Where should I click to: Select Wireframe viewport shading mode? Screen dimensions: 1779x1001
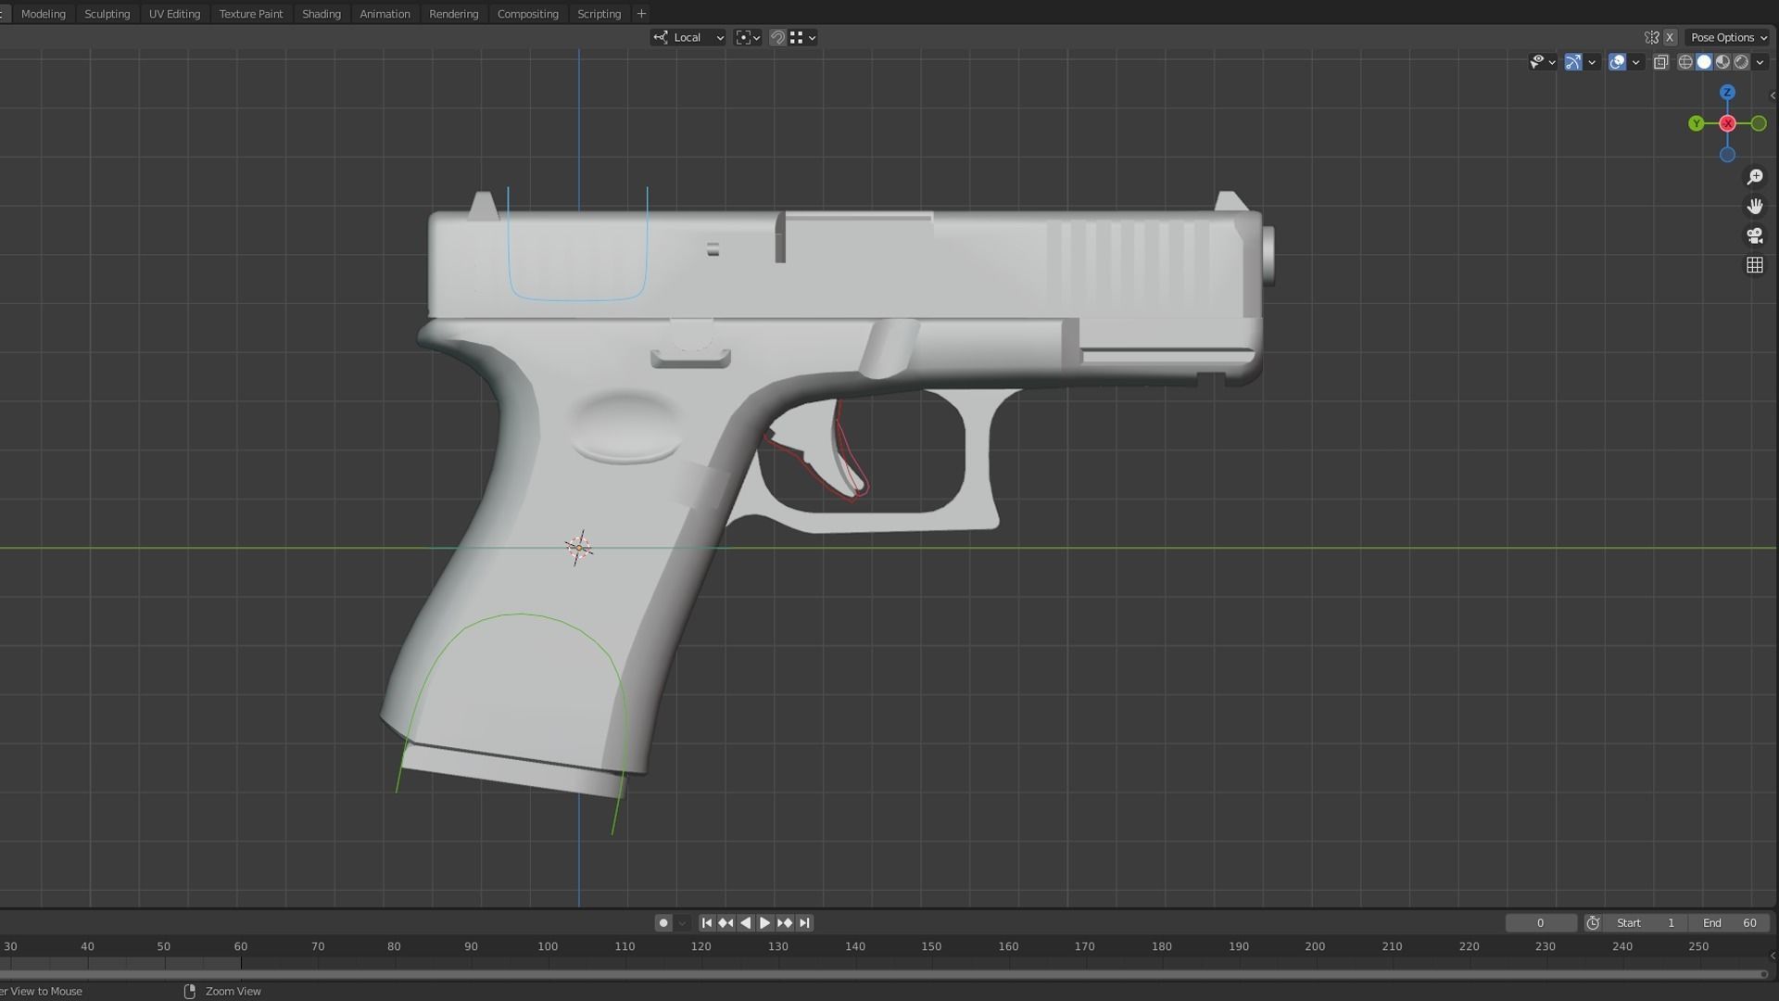coord(1684,61)
